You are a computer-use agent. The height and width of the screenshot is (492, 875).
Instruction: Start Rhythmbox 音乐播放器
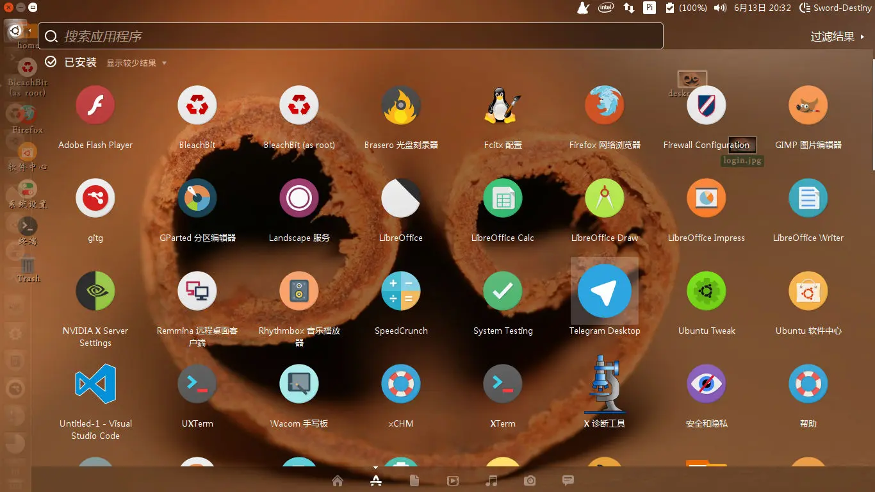298,291
